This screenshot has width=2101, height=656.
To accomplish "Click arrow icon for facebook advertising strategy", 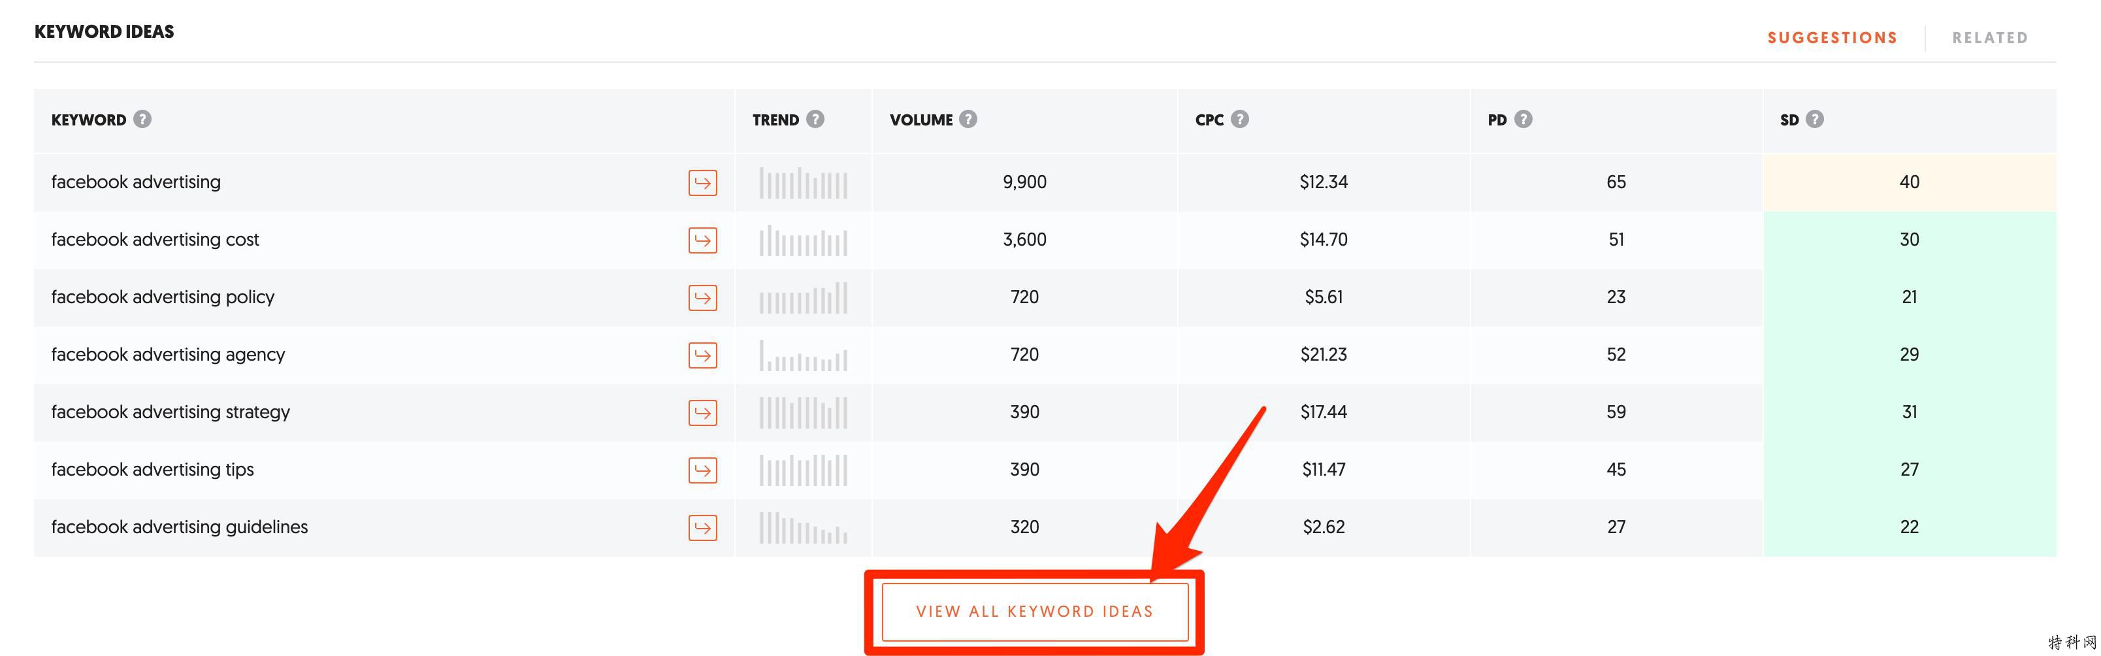I will [x=702, y=413].
